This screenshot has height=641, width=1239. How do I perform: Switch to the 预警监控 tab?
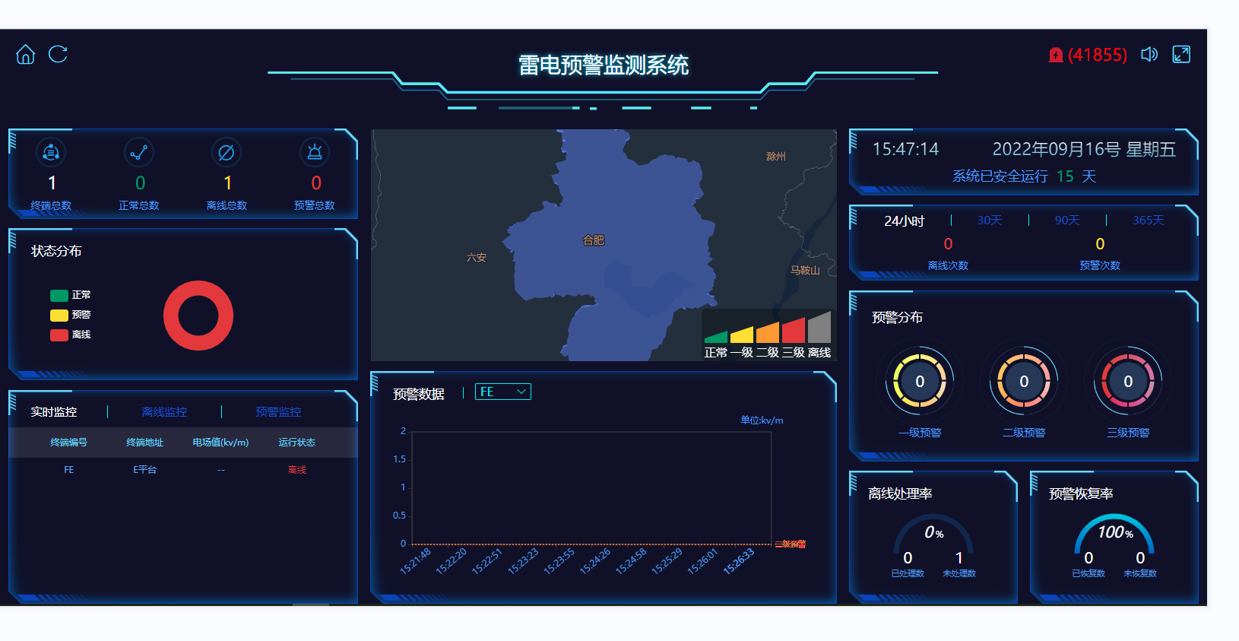tap(278, 412)
